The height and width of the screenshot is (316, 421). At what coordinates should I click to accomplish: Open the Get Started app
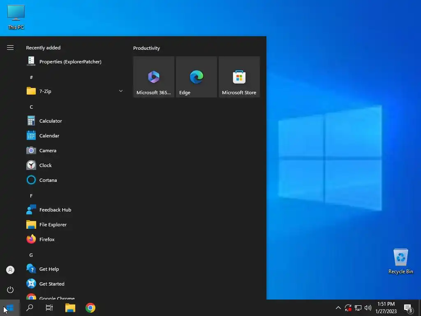click(x=75, y=283)
